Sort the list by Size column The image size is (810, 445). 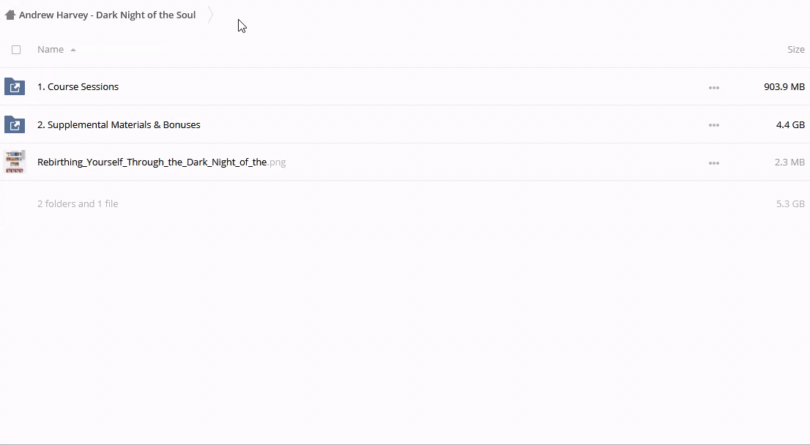point(795,49)
